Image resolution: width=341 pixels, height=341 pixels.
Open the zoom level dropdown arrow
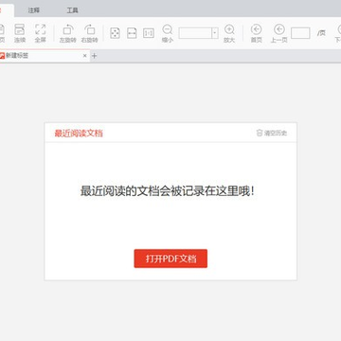click(x=215, y=33)
